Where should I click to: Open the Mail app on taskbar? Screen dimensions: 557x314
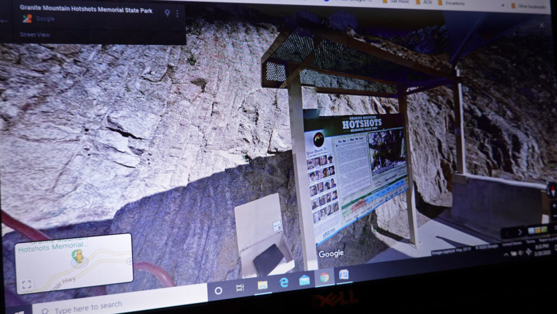304,280
